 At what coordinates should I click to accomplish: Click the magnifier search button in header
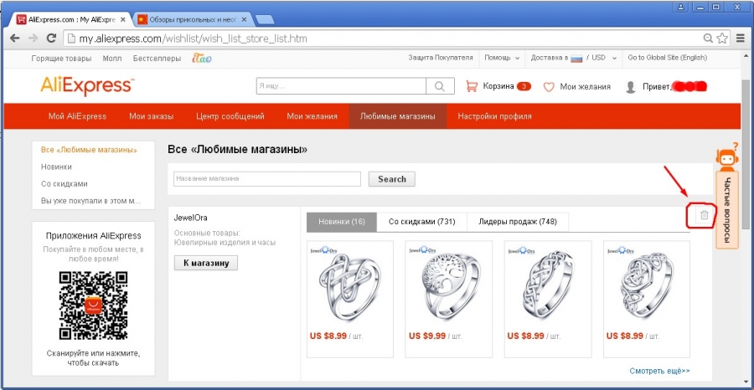pos(440,86)
